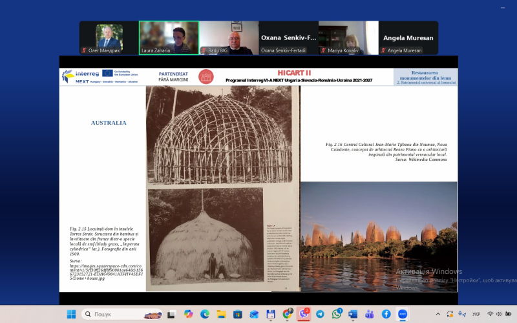Expand hidden system tray icons
The image size is (517, 323).
[436, 314]
